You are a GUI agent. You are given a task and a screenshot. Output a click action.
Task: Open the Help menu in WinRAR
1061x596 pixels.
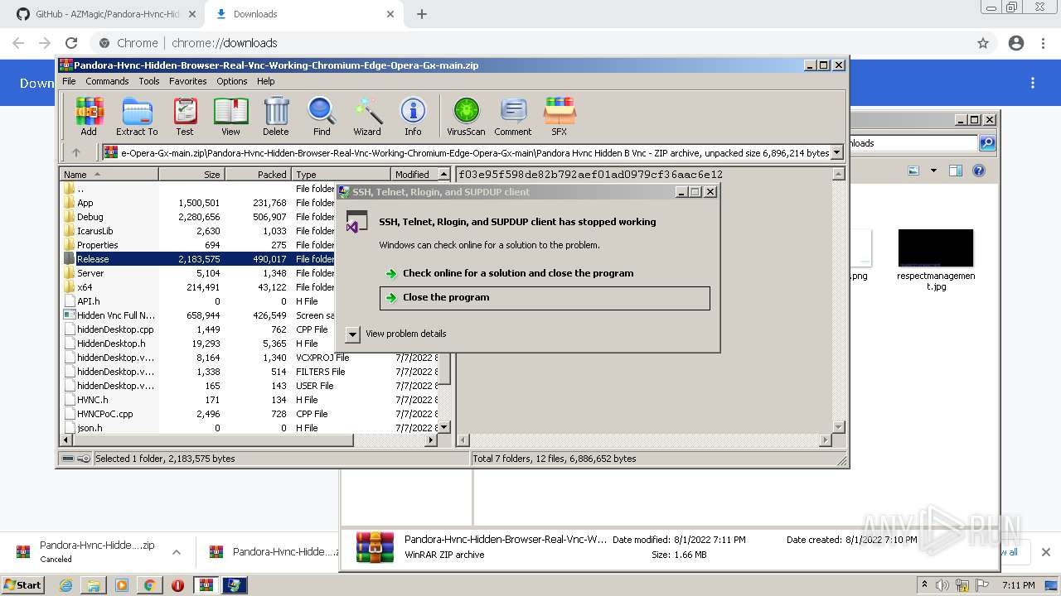[x=265, y=81]
